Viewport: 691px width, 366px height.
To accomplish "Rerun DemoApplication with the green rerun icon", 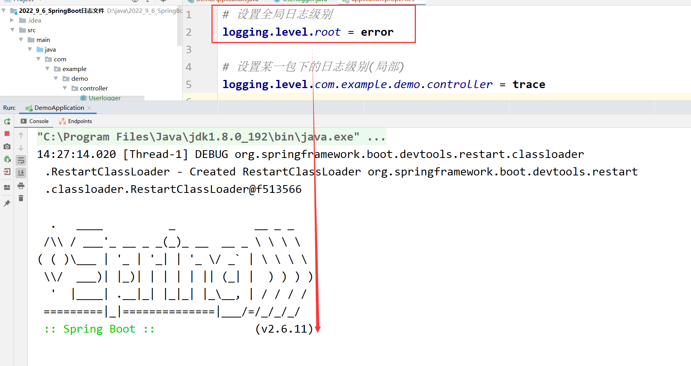I will (x=7, y=121).
